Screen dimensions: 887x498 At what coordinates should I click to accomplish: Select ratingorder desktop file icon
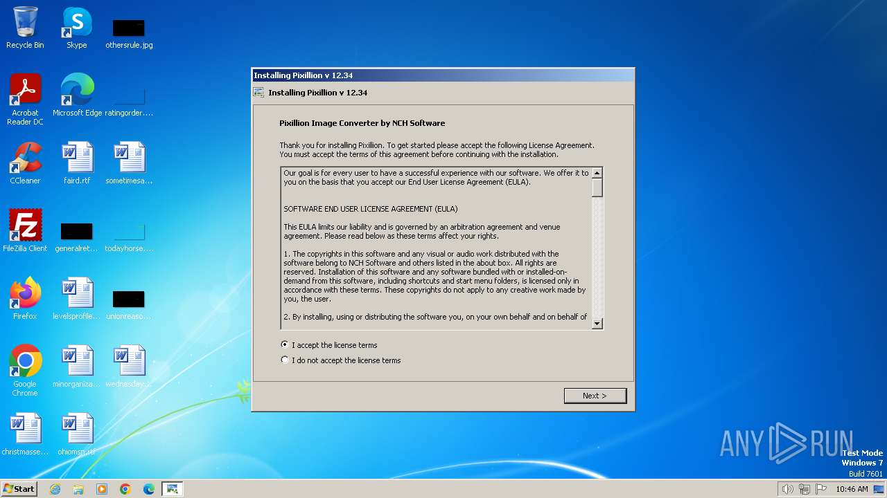coord(129,100)
